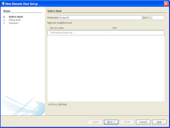This screenshot has height=128, width=170.
Task: Click the disabled Finish button
Action: pyautogui.click(x=127, y=122)
